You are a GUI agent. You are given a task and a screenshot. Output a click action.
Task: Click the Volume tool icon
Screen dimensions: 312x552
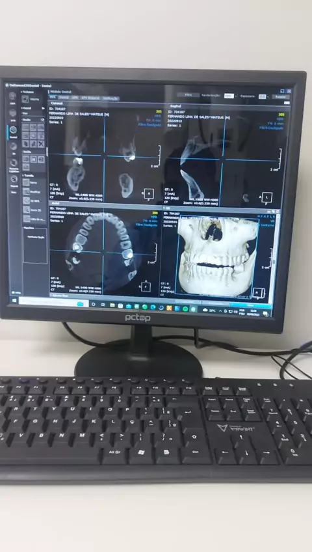(x=25, y=100)
